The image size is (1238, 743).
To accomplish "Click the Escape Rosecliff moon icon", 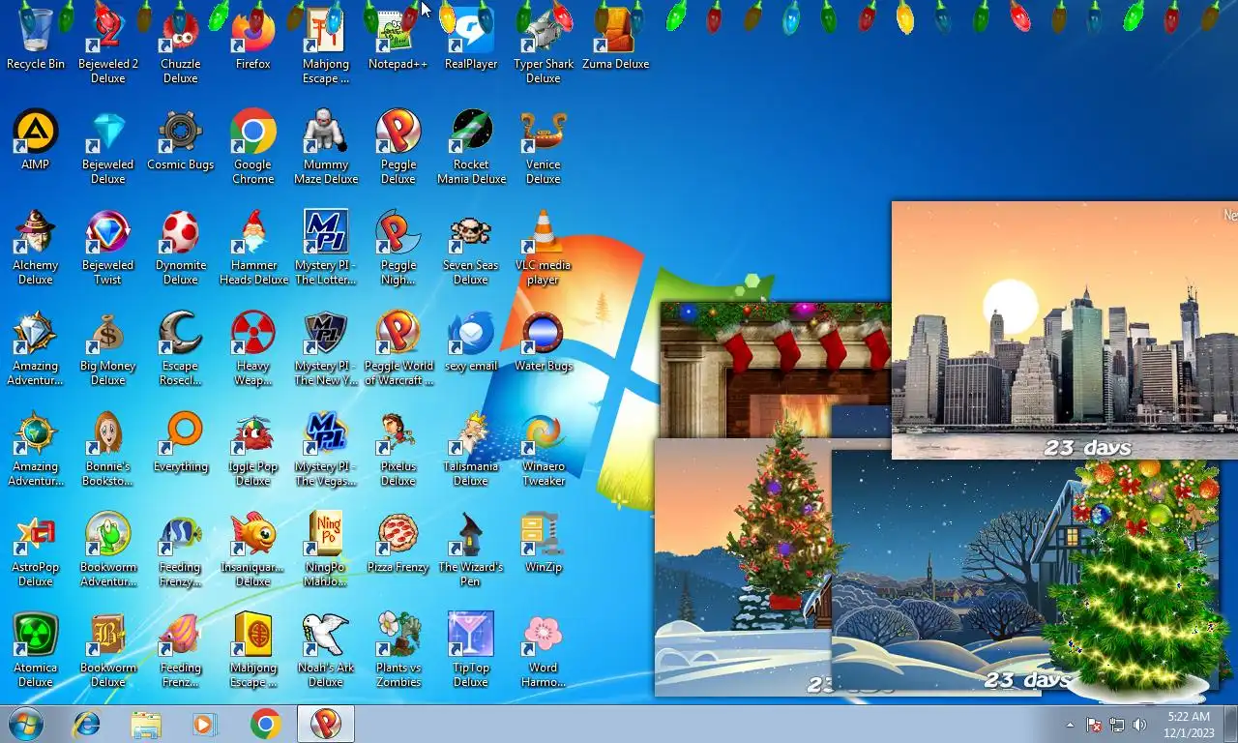I will (x=181, y=347).
